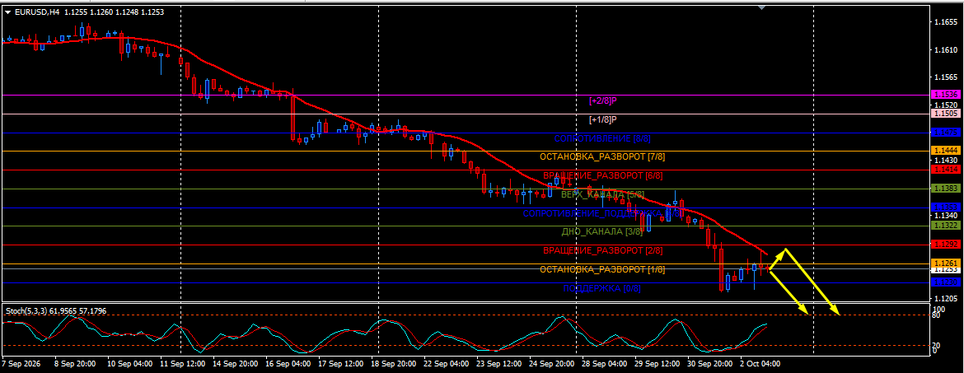This screenshot has width=964, height=373.
Task: Click the gray chart shift triangle marker
Action: 762,8
